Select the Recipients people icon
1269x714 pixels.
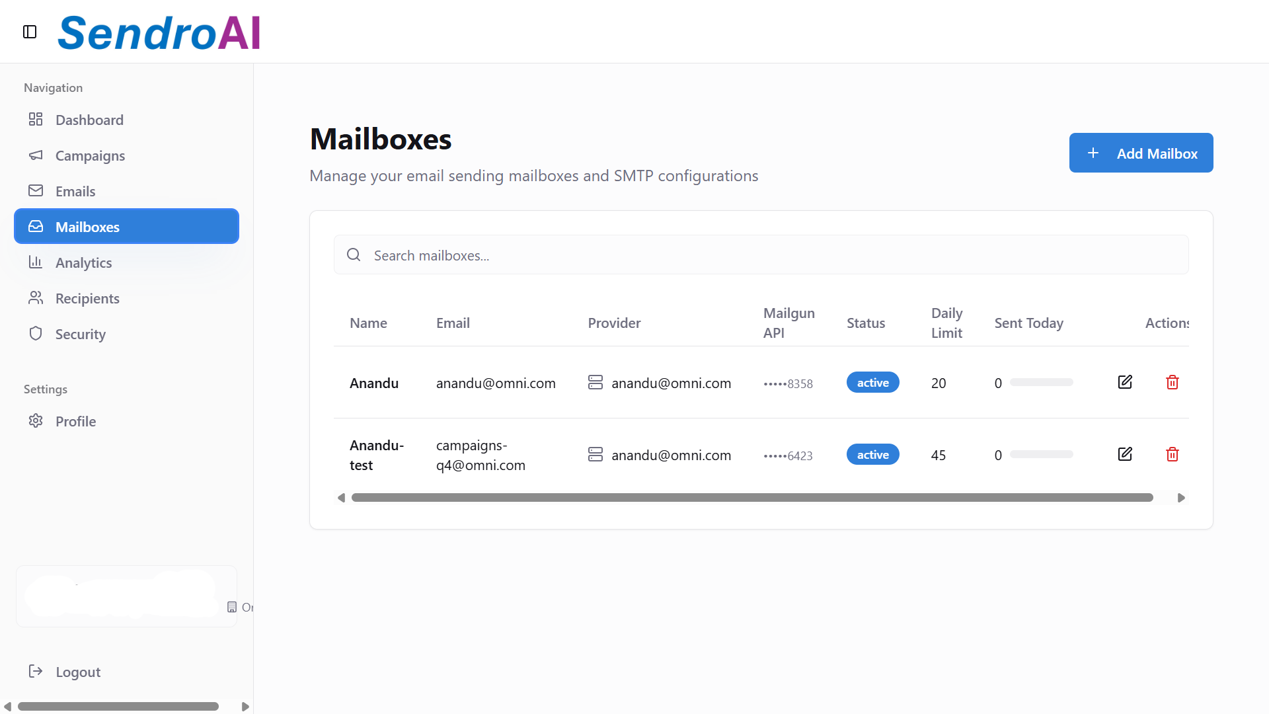(36, 297)
